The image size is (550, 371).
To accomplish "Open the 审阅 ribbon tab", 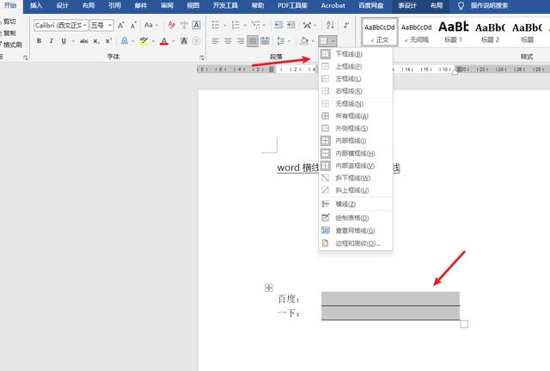I will pyautogui.click(x=167, y=6).
